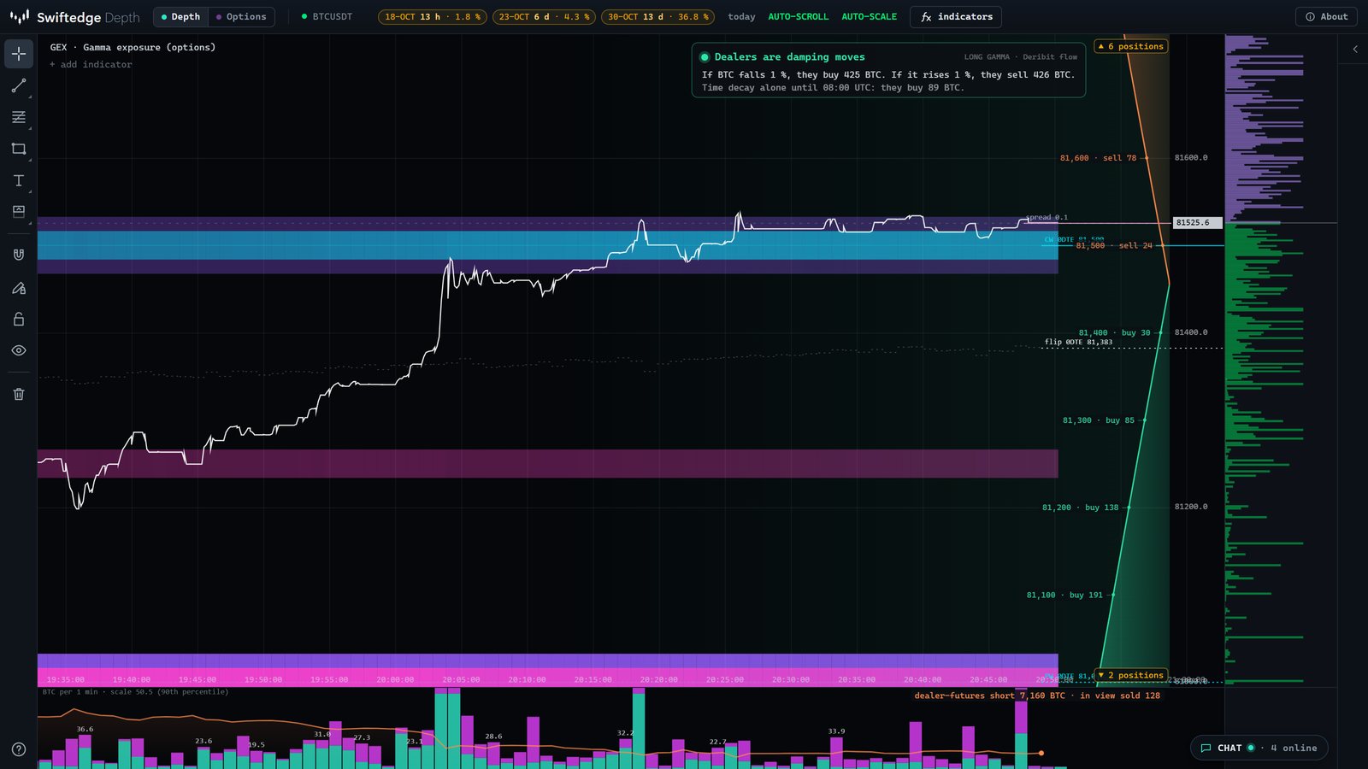Toggle AUTO-SCROLL
The width and height of the screenshot is (1368, 769).
[x=799, y=17]
